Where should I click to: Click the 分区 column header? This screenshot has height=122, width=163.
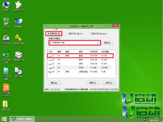(51, 52)
